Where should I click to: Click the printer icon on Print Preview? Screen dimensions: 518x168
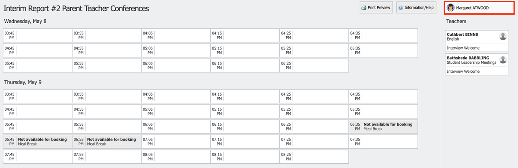coord(364,8)
